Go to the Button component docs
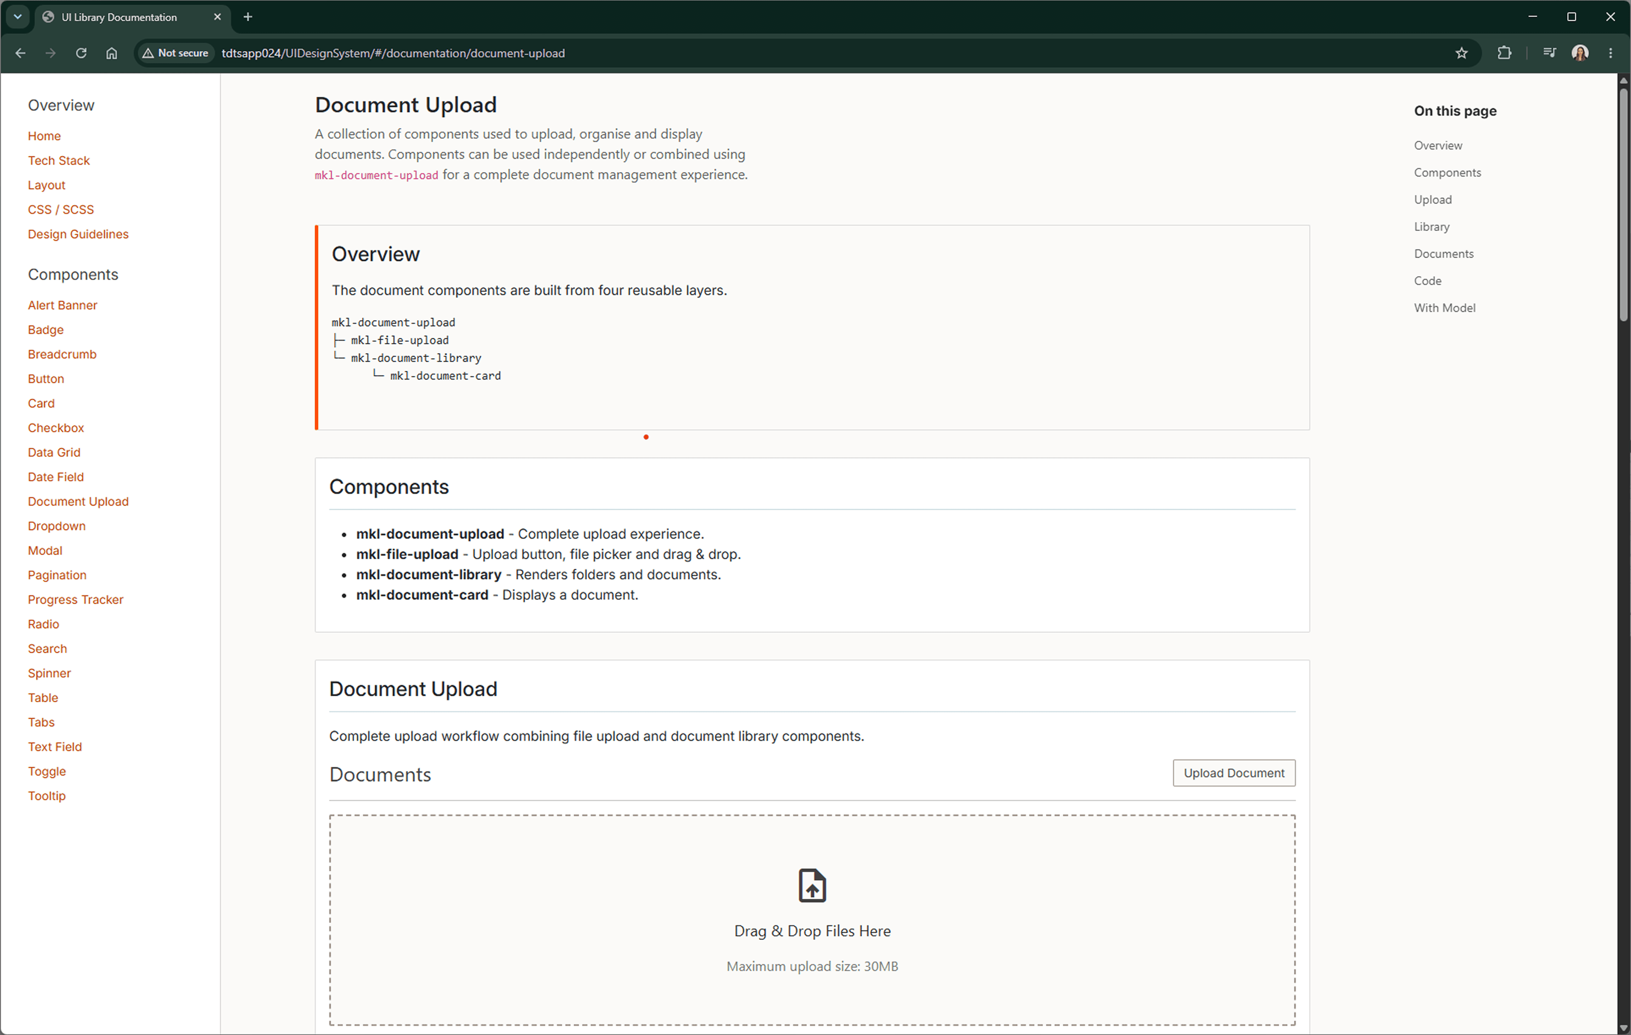The width and height of the screenshot is (1631, 1035). (46, 379)
